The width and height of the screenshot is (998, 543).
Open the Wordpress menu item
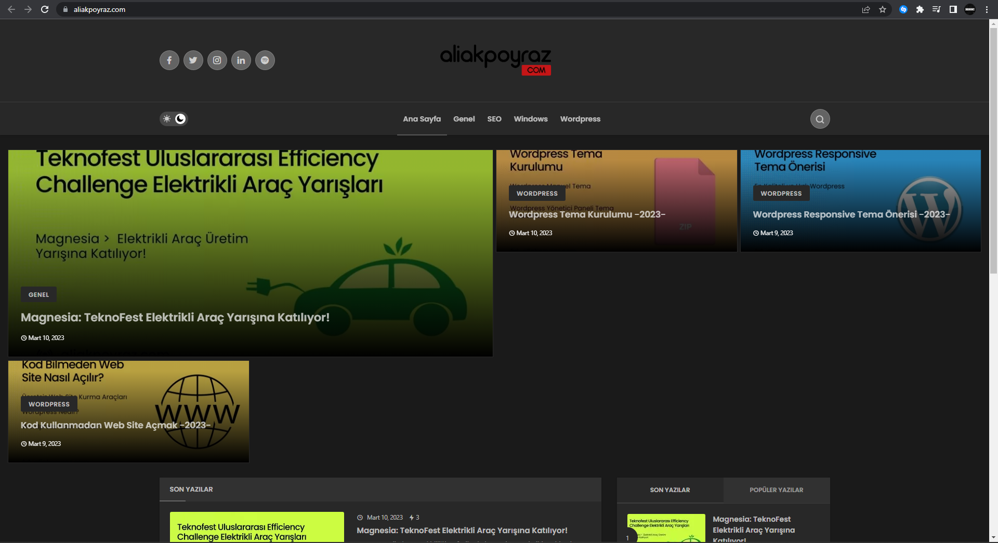580,119
